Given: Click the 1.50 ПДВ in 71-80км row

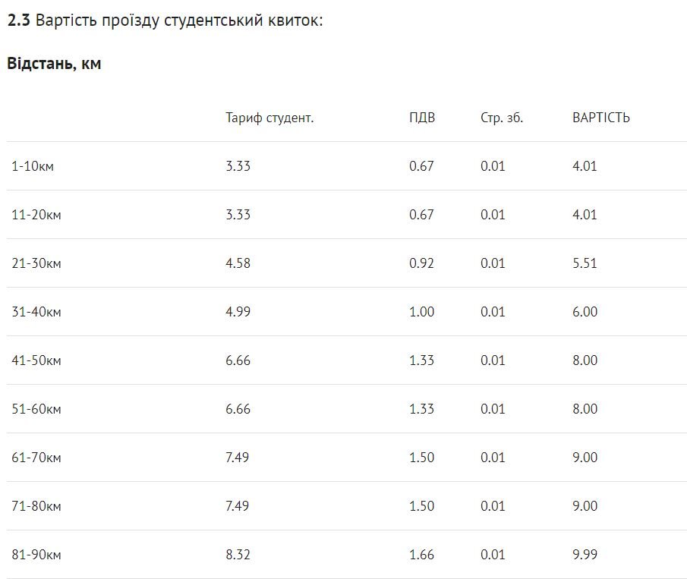Looking at the screenshot, I should click(421, 506).
